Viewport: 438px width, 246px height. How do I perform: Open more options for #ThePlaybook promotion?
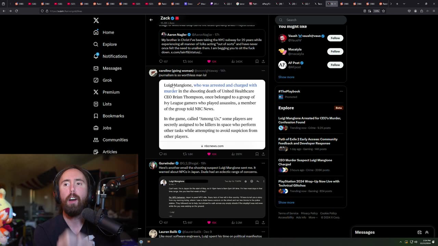(341, 91)
